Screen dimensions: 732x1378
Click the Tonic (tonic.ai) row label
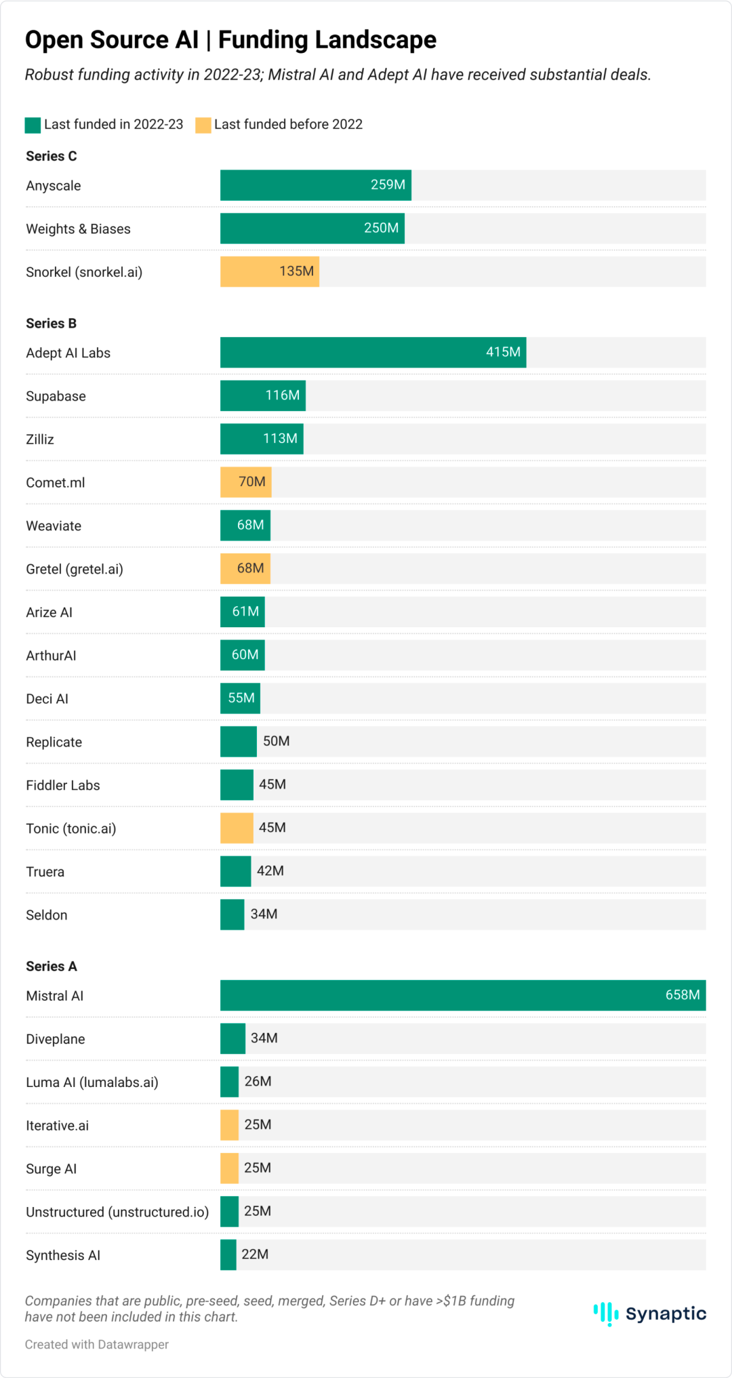point(71,829)
